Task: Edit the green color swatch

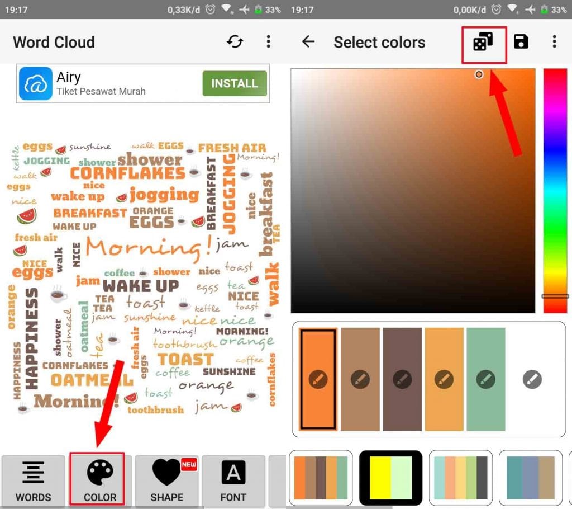Action: pyautogui.click(x=486, y=379)
